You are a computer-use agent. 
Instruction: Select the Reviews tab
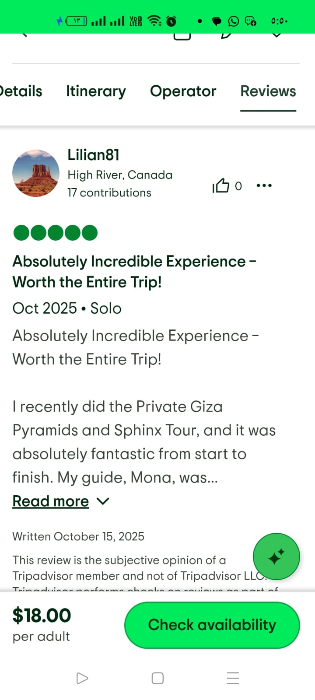pos(268,91)
